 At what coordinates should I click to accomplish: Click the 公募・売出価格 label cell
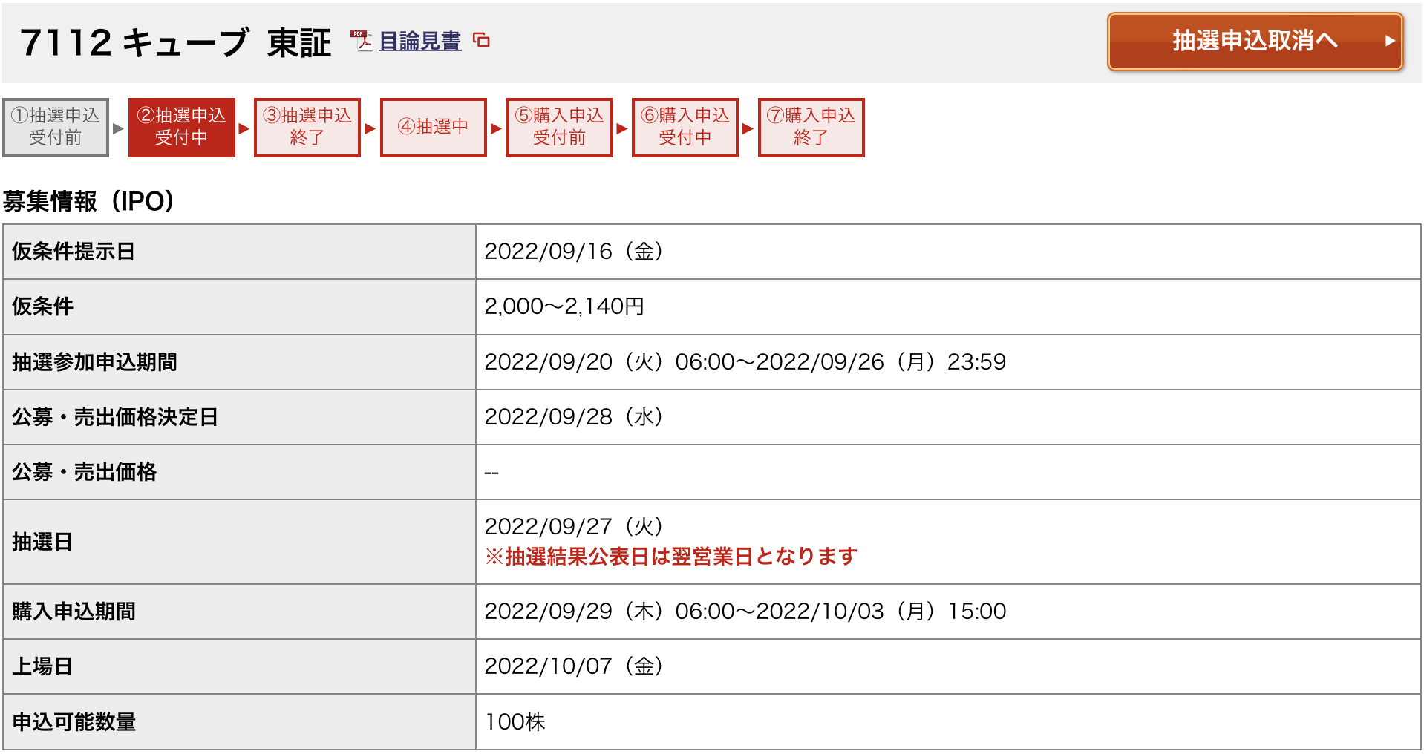[239, 472]
